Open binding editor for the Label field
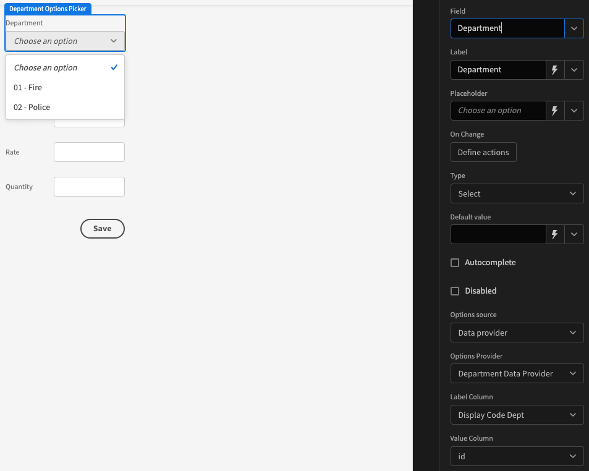589x471 pixels. click(x=554, y=70)
